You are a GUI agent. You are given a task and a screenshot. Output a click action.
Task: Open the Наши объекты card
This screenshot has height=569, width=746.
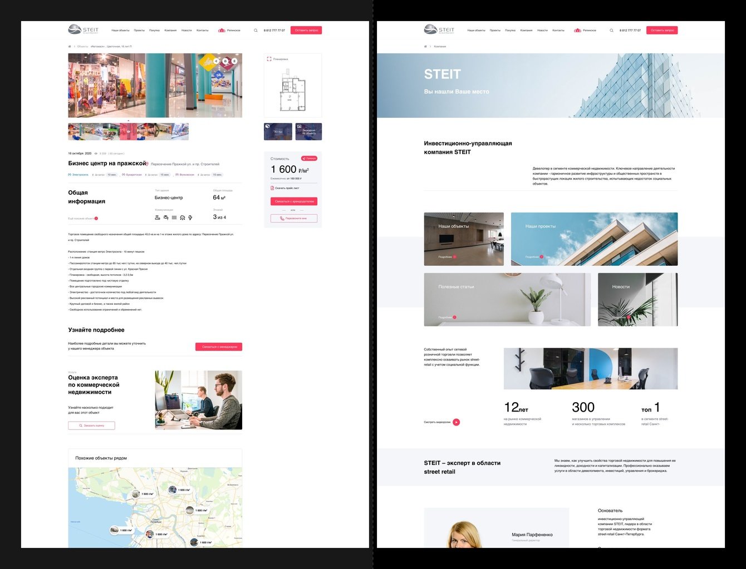pyautogui.click(x=464, y=239)
